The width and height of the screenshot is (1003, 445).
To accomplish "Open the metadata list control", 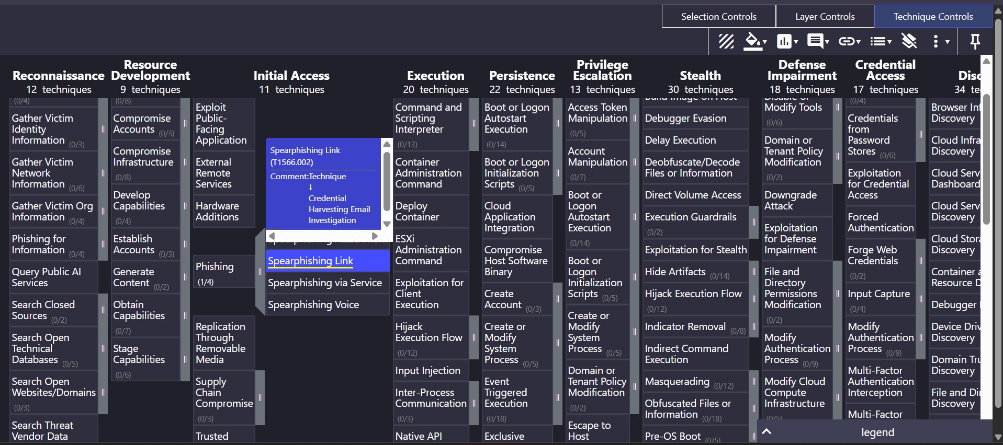I will coord(881,41).
